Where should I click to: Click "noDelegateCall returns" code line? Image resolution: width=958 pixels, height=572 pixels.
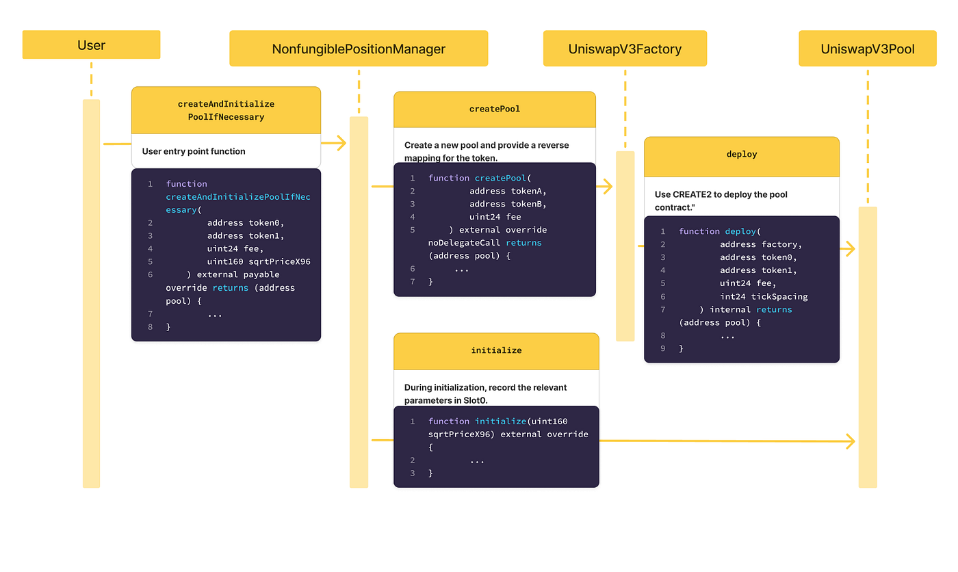pyautogui.click(x=485, y=243)
